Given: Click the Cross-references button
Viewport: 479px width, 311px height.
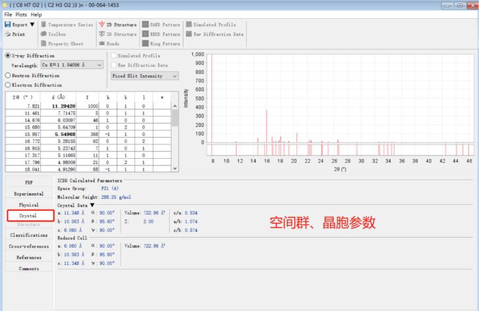Looking at the screenshot, I should tap(29, 246).
